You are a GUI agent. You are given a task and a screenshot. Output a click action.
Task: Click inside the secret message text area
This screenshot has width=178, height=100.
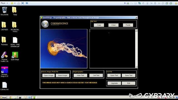(x=112, y=49)
